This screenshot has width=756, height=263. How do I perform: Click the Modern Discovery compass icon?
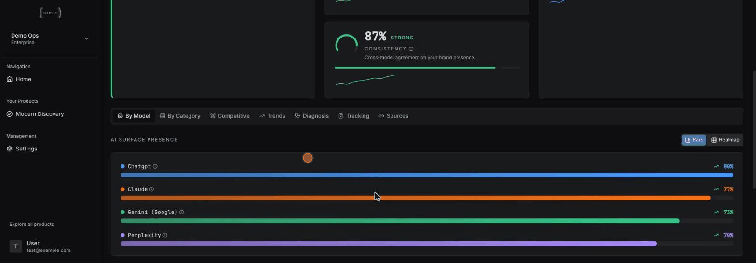tap(10, 114)
